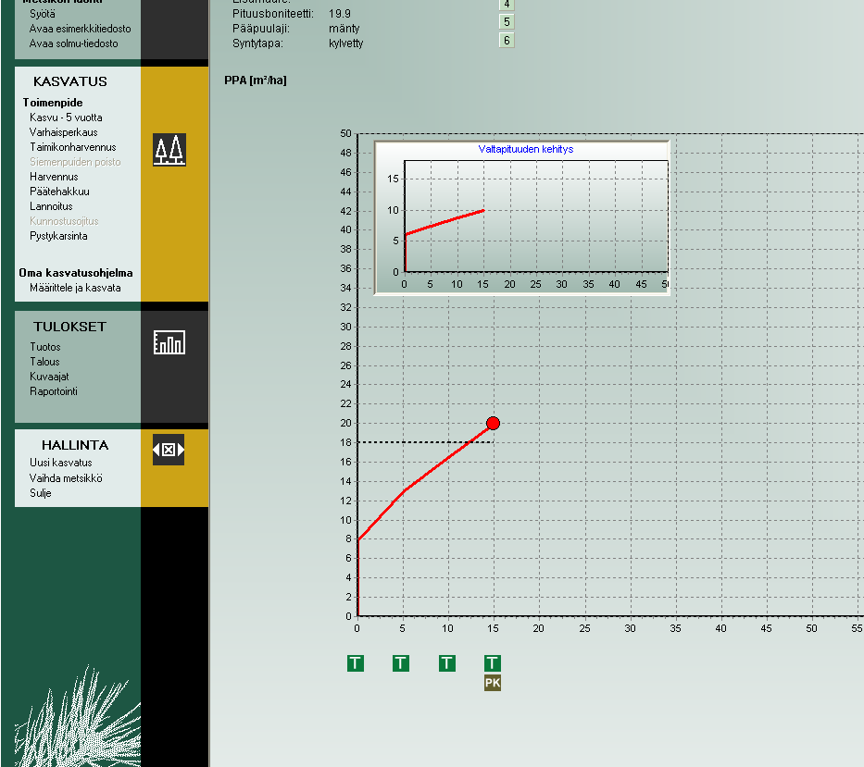
Task: Select Päätehakkuu treatment
Action: pyautogui.click(x=59, y=192)
